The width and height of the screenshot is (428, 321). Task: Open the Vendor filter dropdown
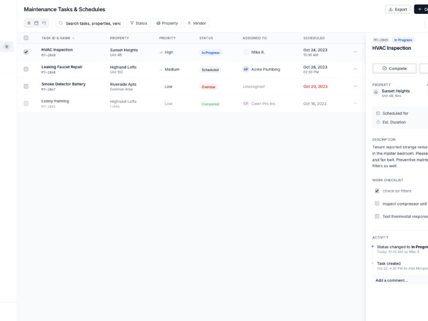[x=197, y=23]
